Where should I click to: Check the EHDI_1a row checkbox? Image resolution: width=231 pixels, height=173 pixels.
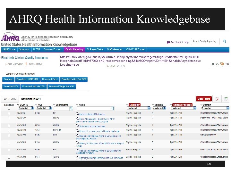(9, 130)
